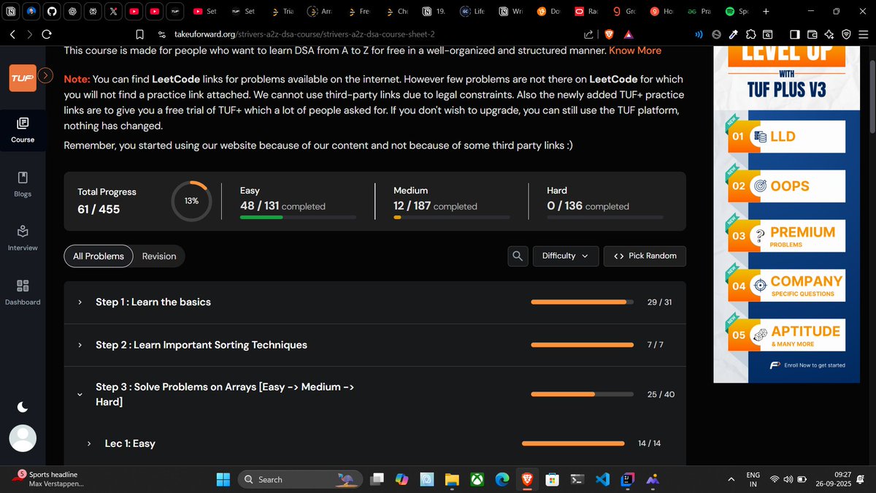Screen dimensions: 876x493
Task: Open the Xbox app in taskbar
Action: tap(477, 479)
